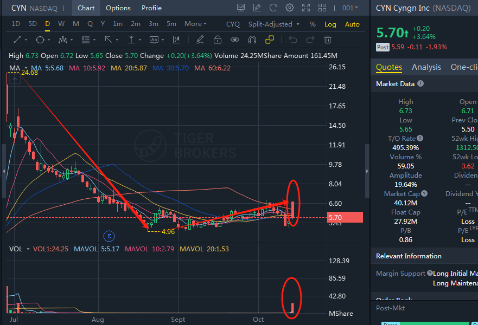Image resolution: width=478 pixels, height=325 pixels.
Task: Collapse the indicator legend chevron box
Action: (15, 79)
